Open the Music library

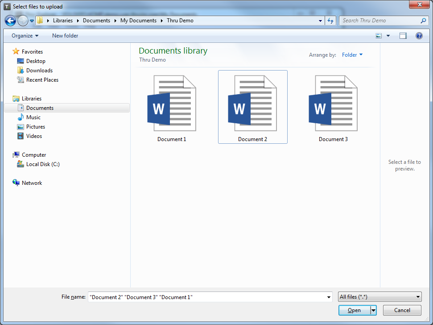coord(33,117)
